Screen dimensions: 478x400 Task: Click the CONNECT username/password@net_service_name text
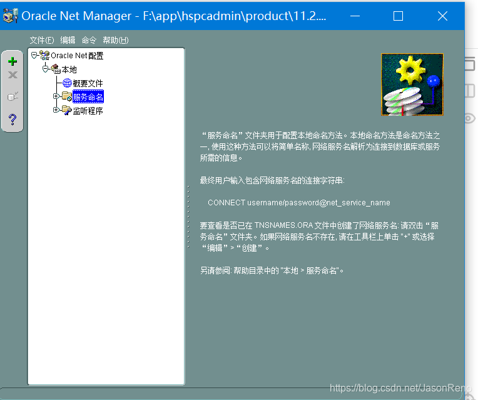pos(299,203)
